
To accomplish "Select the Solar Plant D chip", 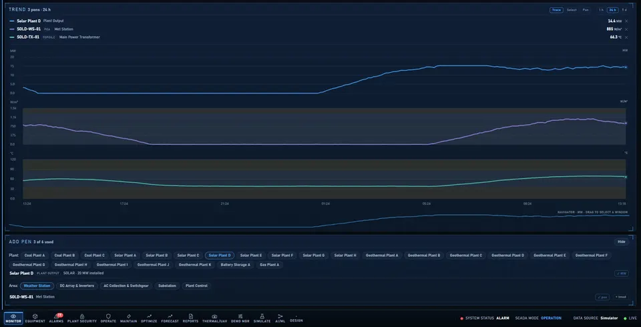I will [220, 256].
